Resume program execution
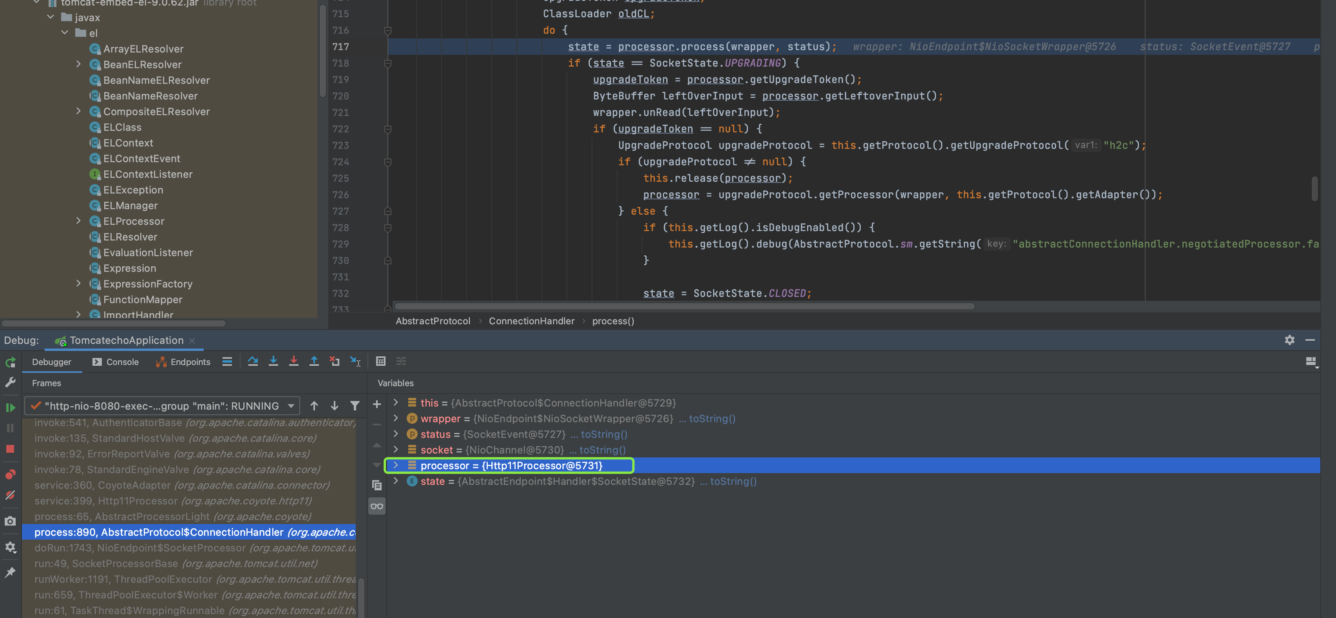The width and height of the screenshot is (1336, 618). click(10, 408)
